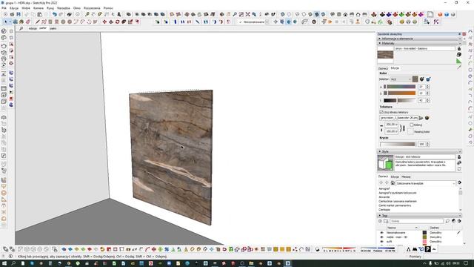Click the Walk footprints camera tool

(273, 14)
